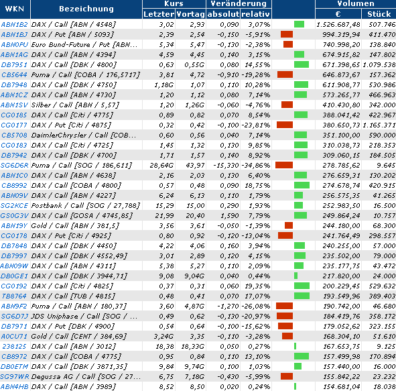Screen dimensions: 396x391
Task: Open WKN link DB7848
Action: tap(14, 246)
